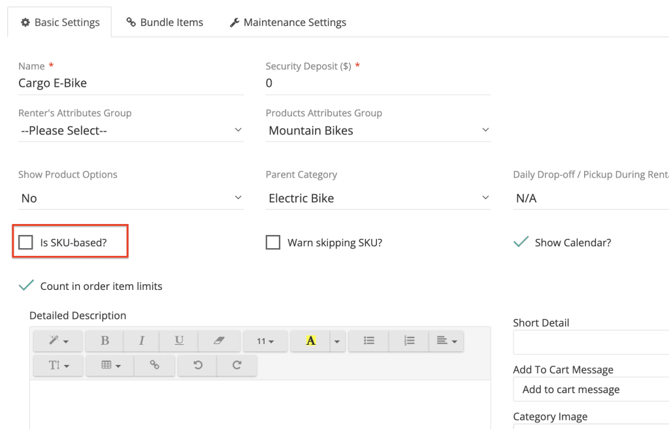Clear formatting with the eraser icon
Screen dimensions: 669x429
pos(219,341)
